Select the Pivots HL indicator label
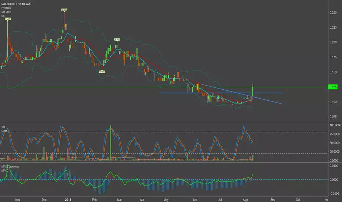 pos(6,8)
